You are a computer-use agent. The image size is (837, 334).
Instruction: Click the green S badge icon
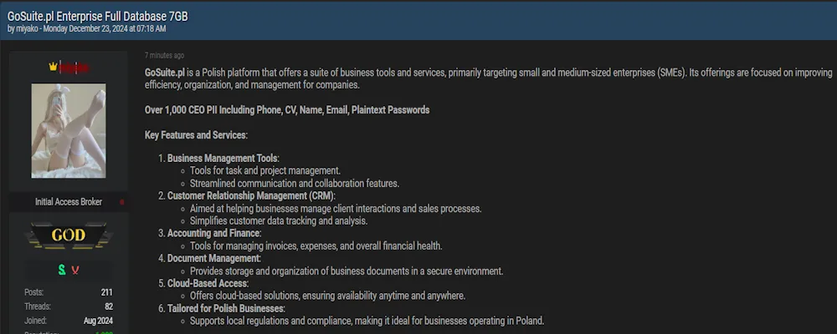pos(61,270)
